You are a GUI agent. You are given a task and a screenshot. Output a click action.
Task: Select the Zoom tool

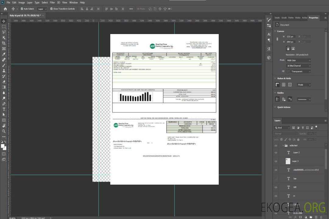pos(4,131)
